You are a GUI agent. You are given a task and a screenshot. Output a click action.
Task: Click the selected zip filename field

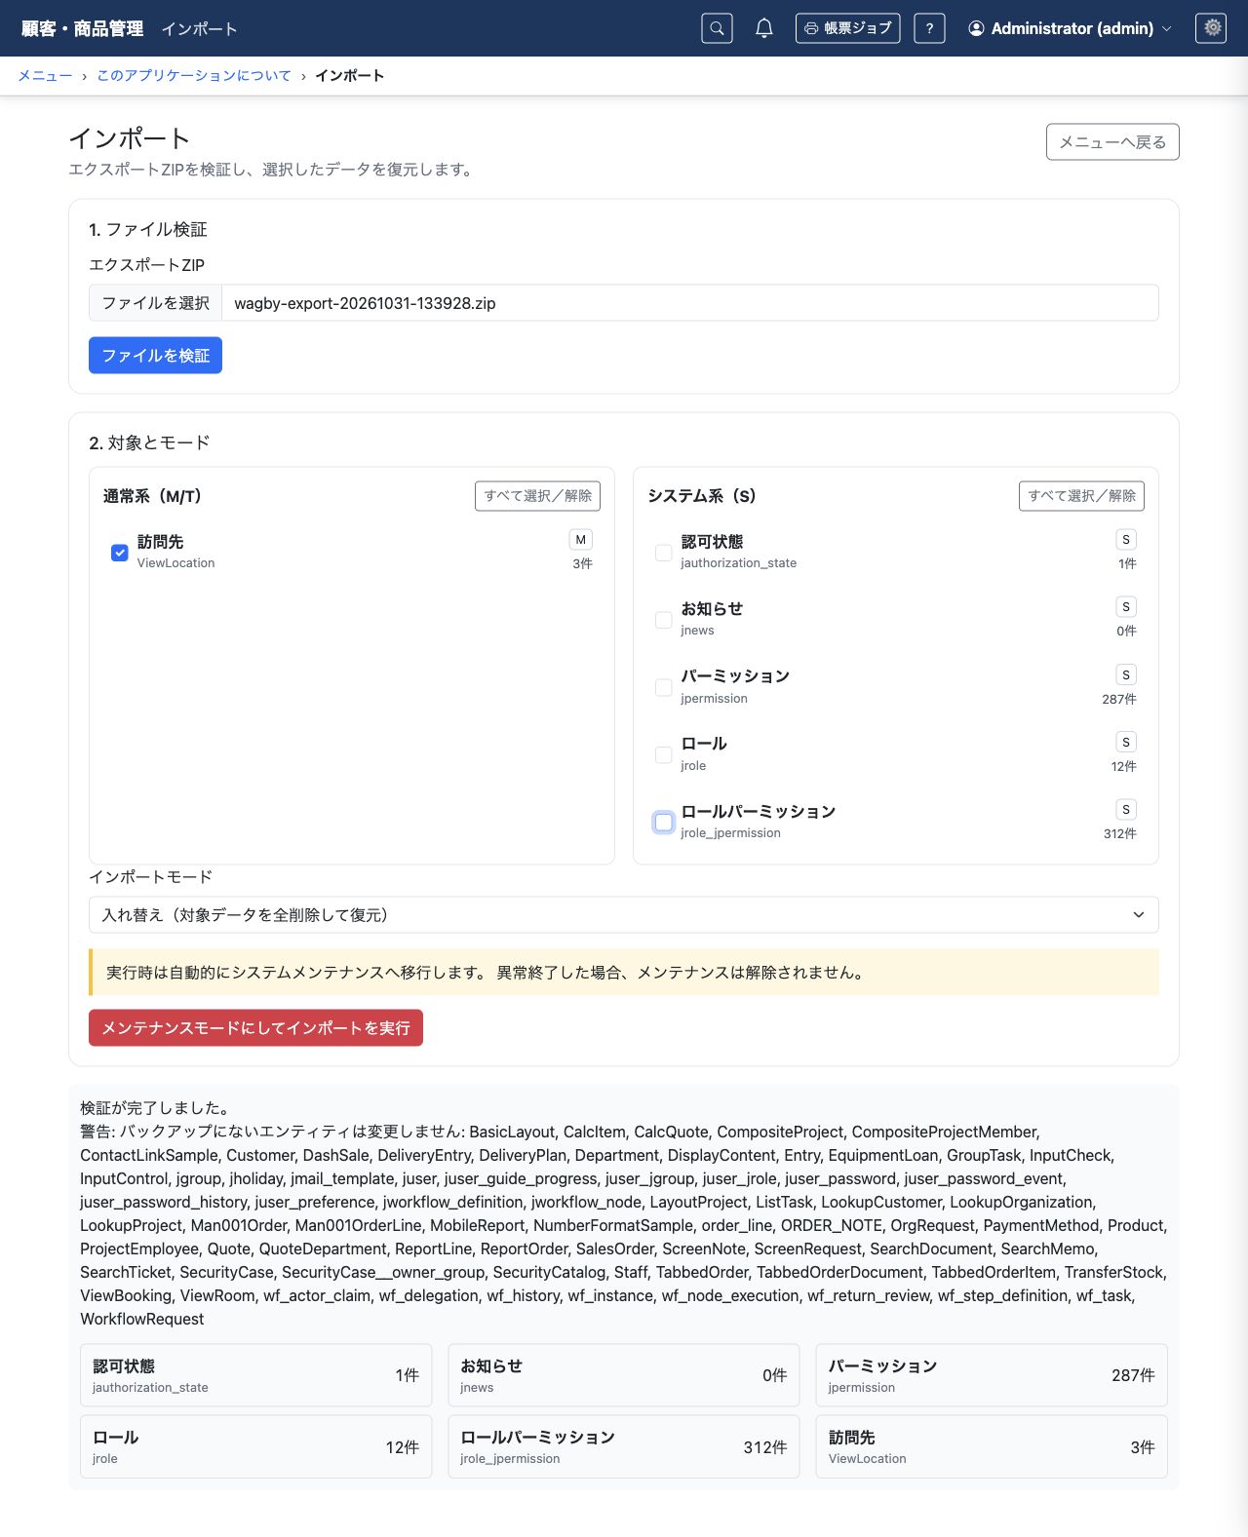pos(690,303)
